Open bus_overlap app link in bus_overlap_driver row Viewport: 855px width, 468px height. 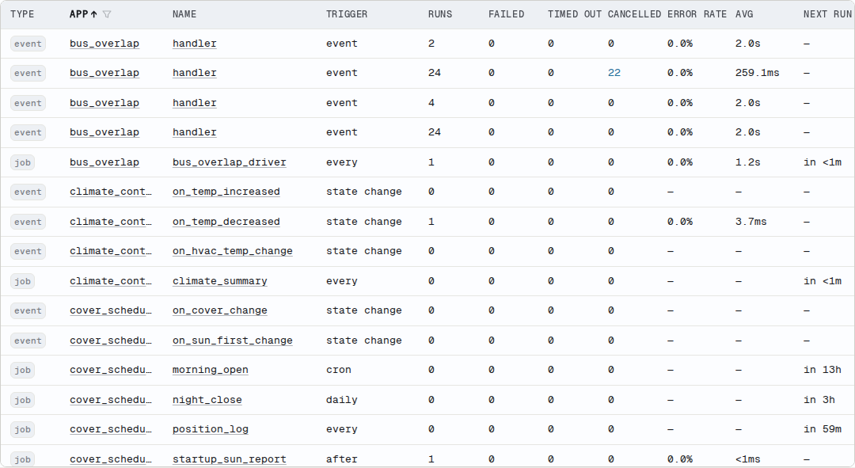click(x=104, y=162)
